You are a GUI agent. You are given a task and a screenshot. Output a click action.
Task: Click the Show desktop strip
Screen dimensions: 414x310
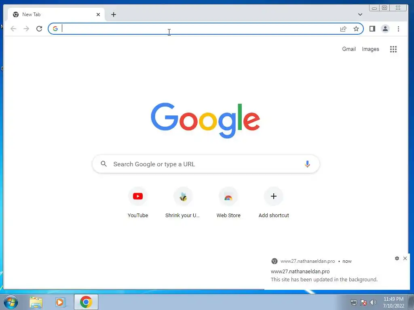point(411,302)
